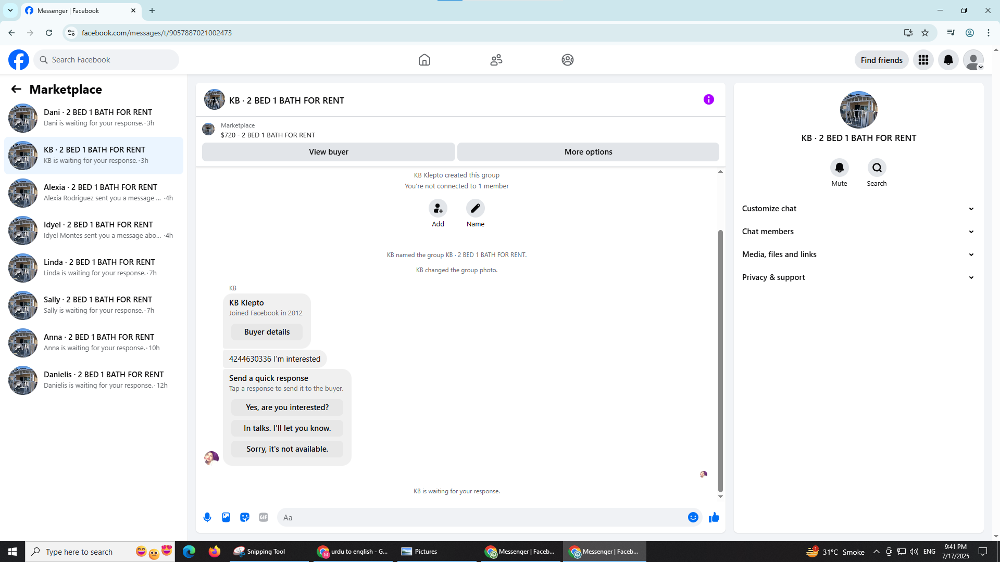Select Sally's 2 BED 1 BATH conversation
The width and height of the screenshot is (1000, 562).
point(94,305)
